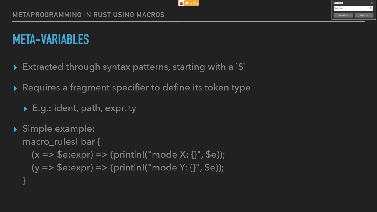Click the camera sharing indicator icon
Screen dimensions: 377x212
[x=187, y=3]
